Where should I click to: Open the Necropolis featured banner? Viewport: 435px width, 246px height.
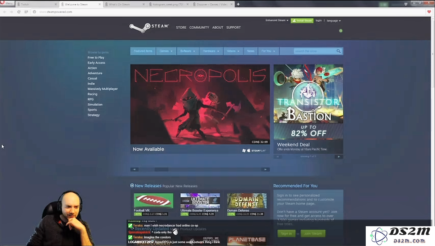[x=200, y=105]
